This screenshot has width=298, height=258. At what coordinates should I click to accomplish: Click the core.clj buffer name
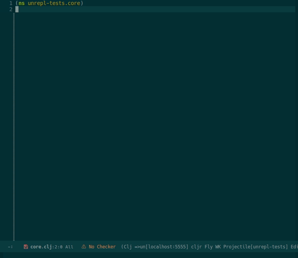point(41,247)
